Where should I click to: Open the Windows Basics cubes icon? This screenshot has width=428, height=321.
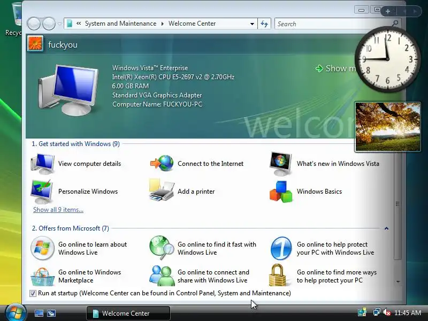tap(280, 192)
